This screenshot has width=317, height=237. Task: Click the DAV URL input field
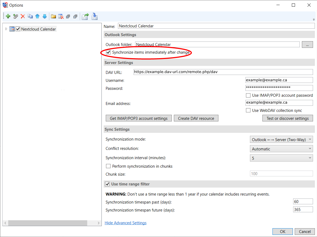(x=223, y=72)
